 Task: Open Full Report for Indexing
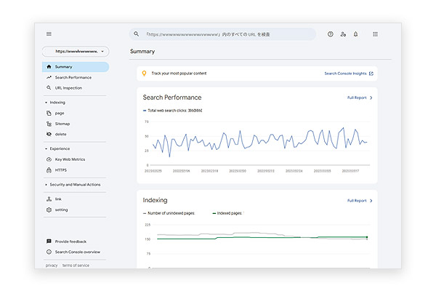click(360, 201)
